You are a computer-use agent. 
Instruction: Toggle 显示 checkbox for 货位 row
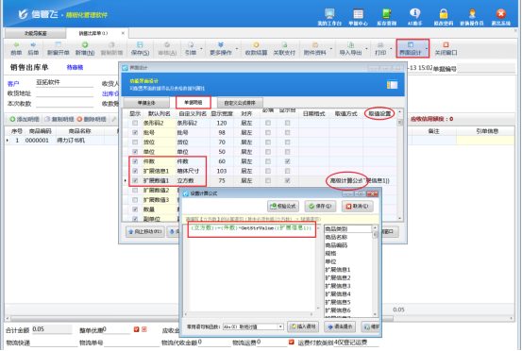135,142
